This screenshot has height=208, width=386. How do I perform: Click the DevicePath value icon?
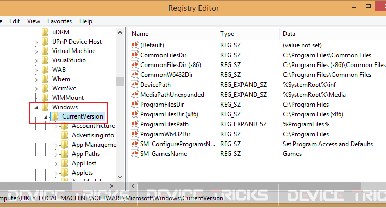coord(134,84)
